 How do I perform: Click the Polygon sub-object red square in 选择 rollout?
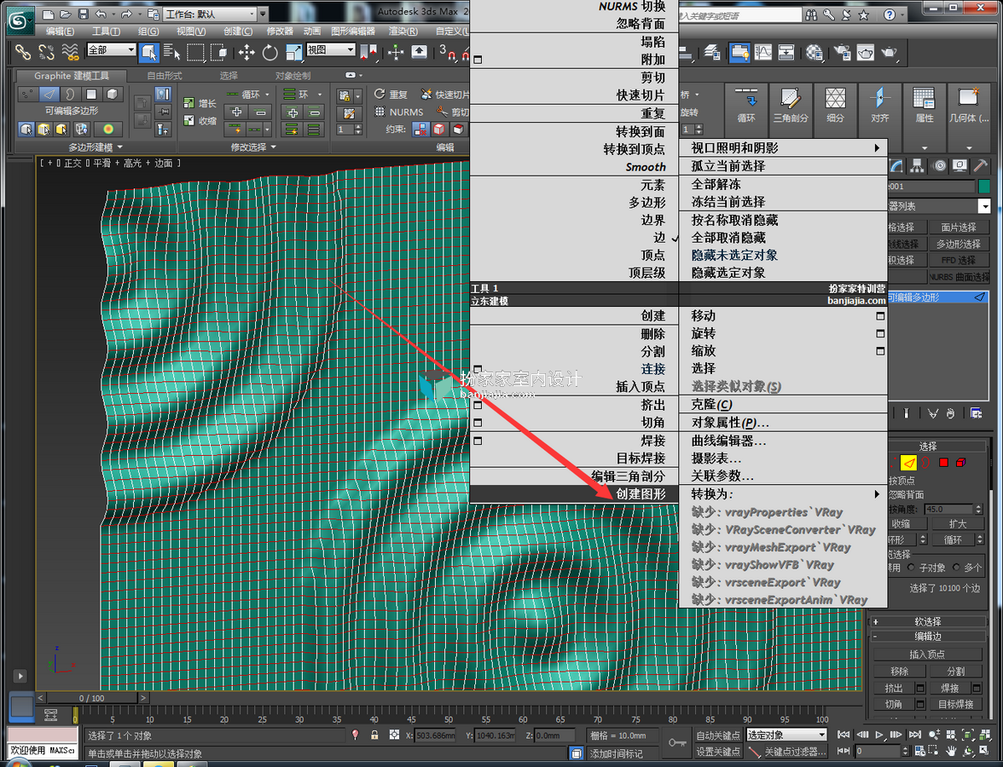coord(943,462)
